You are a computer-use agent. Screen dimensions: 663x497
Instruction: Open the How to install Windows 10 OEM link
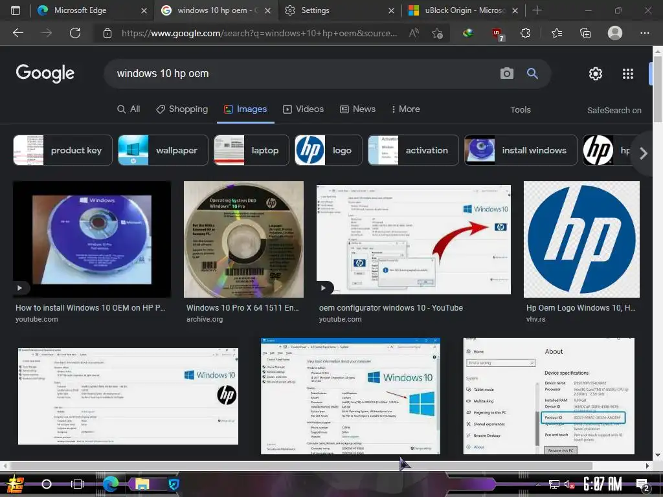[91, 307]
